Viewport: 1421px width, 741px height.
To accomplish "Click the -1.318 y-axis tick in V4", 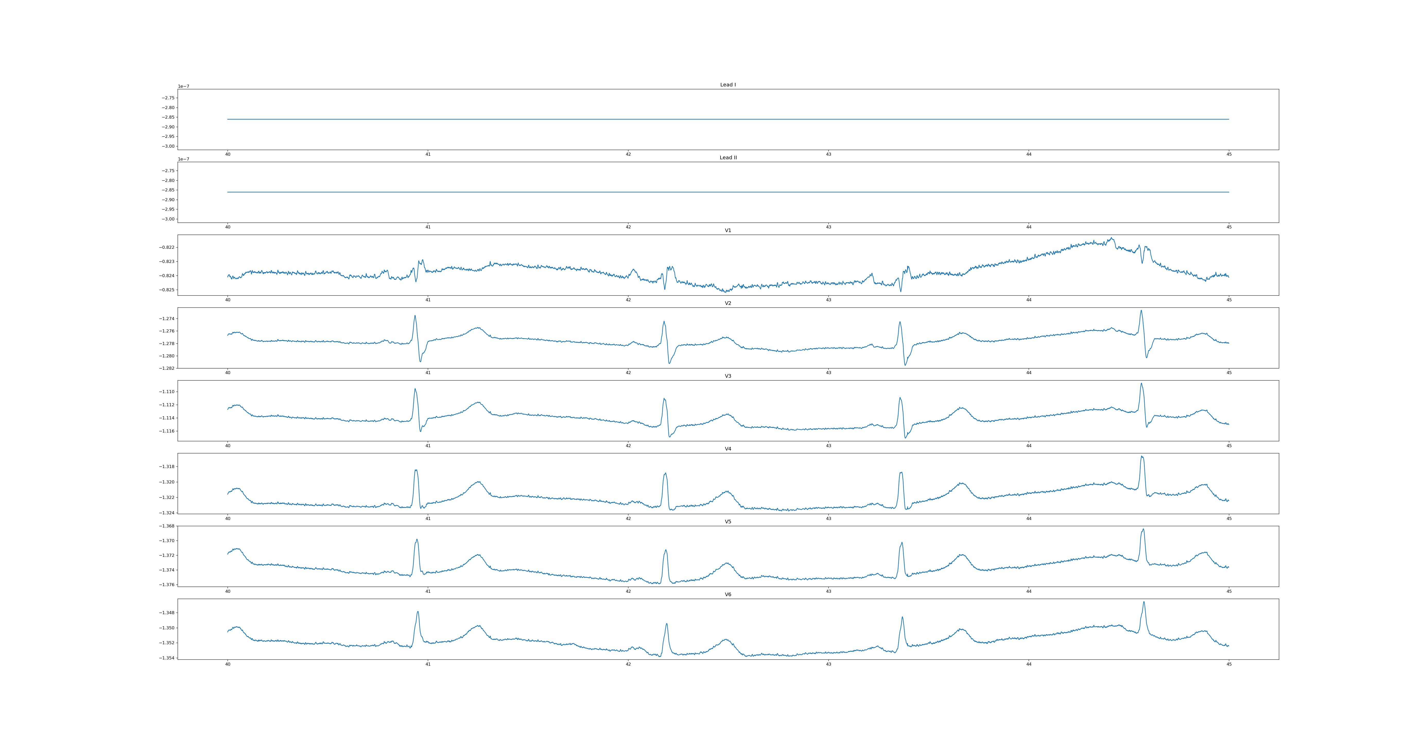I will coord(167,466).
